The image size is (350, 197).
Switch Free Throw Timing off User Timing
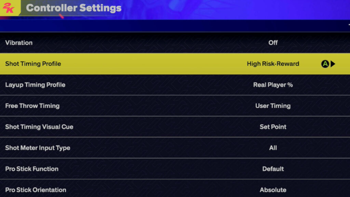coord(272,106)
